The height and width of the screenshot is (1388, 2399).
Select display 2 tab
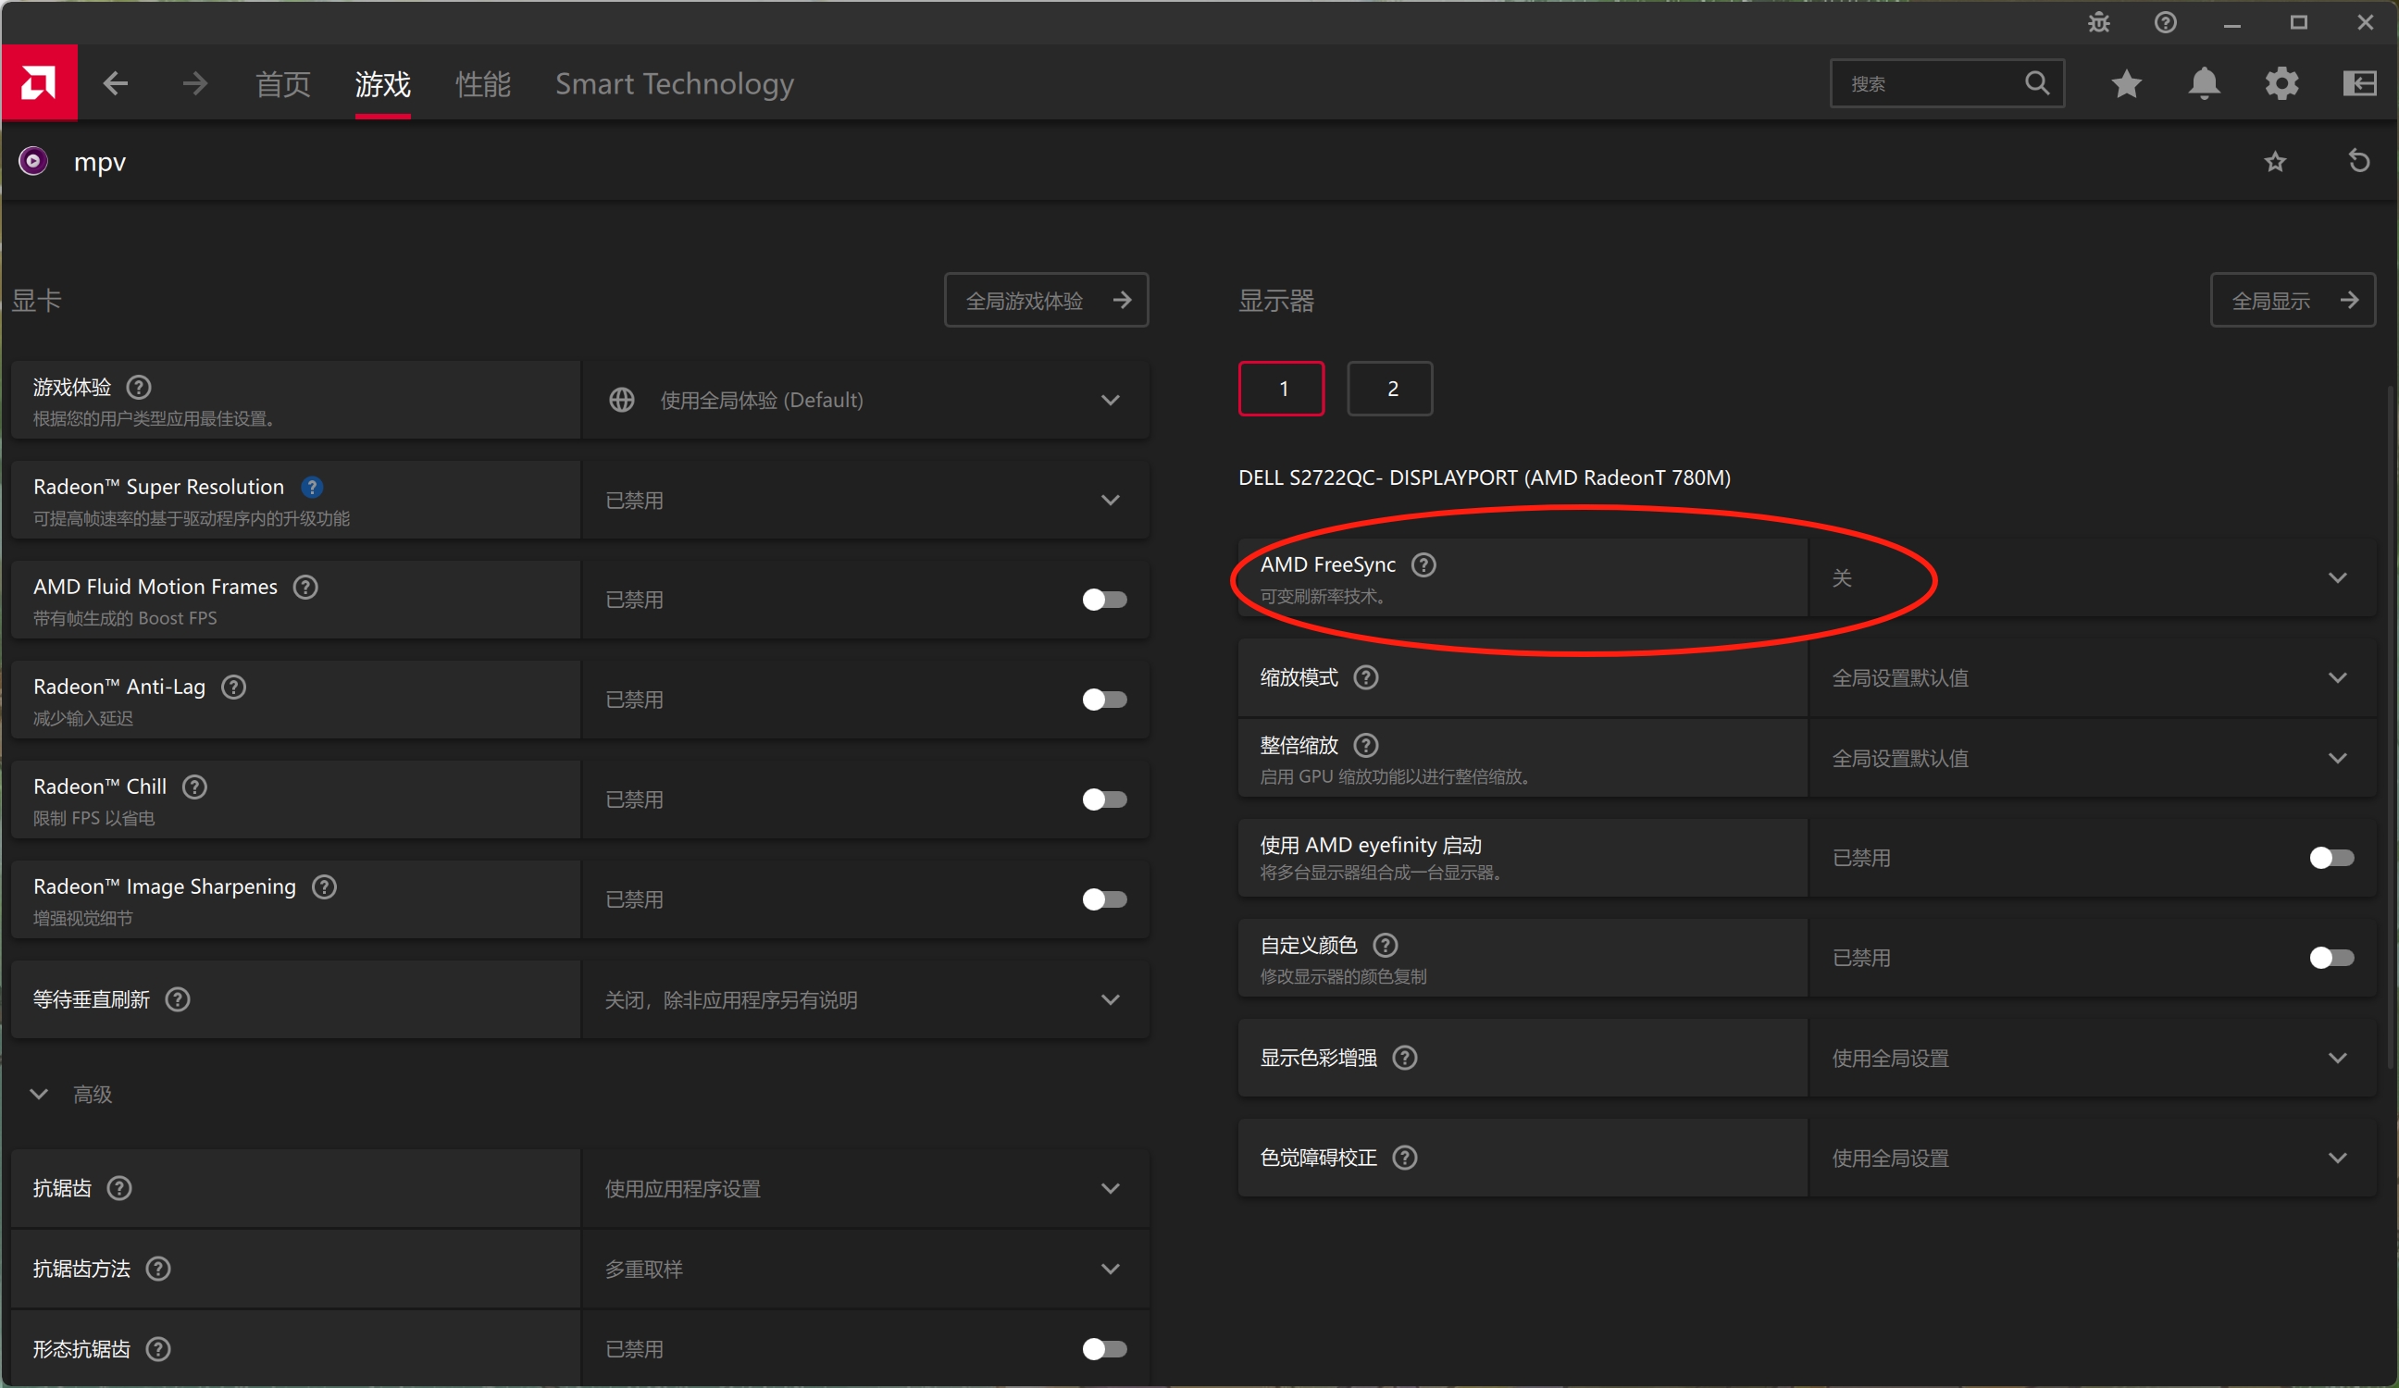(1391, 389)
